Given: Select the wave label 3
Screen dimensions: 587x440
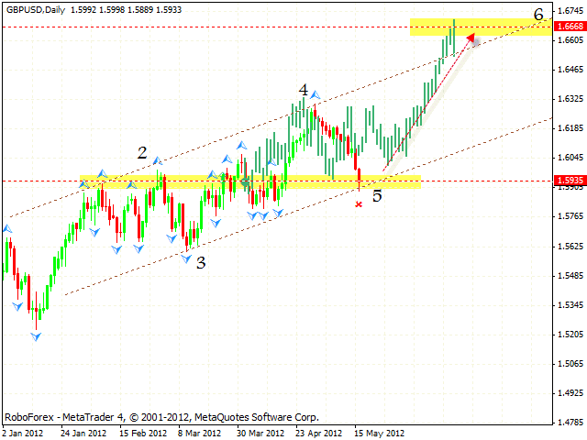Looking at the screenshot, I should (200, 261).
